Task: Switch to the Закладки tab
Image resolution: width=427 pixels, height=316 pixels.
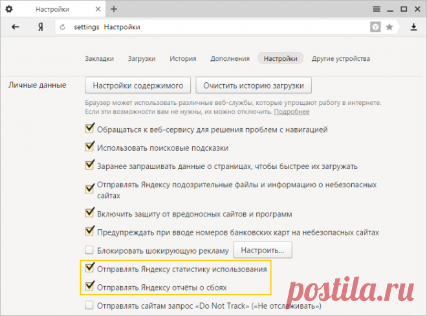Action: coord(99,58)
